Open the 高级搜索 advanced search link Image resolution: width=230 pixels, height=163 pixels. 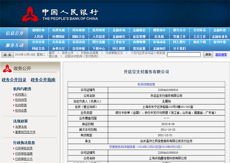pos(221,55)
